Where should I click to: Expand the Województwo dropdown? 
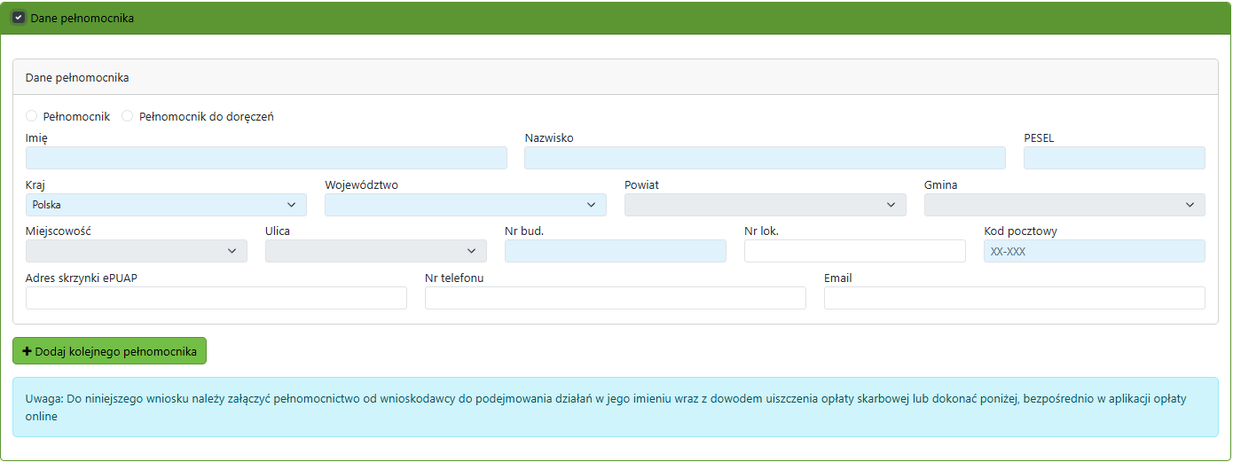pyautogui.click(x=465, y=205)
